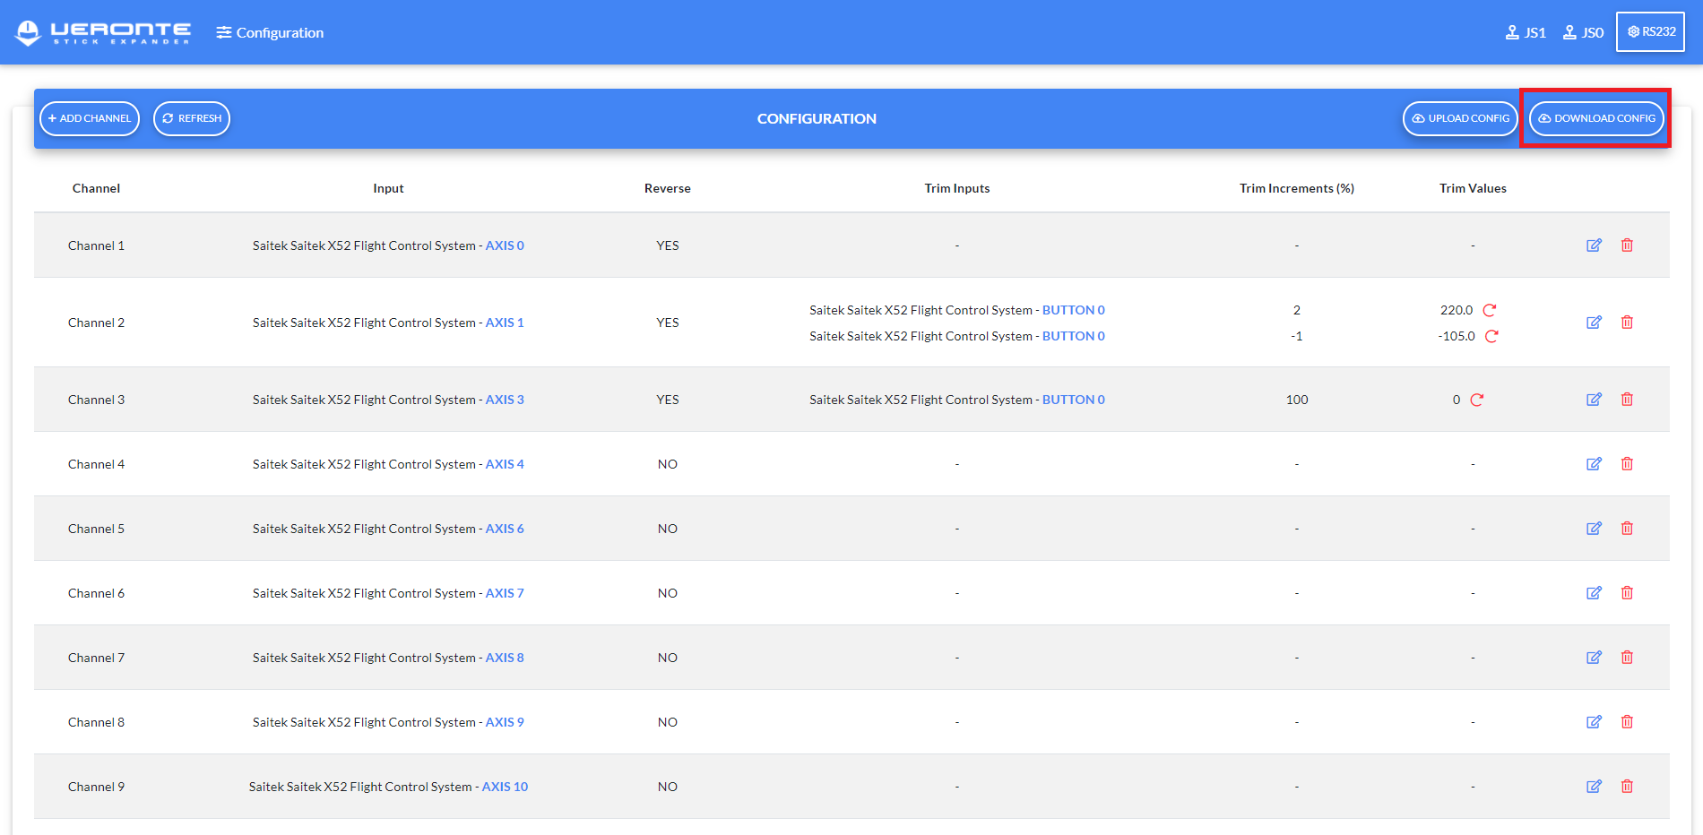Click AXIS 1 input in Channel 2
This screenshot has height=835, width=1703.
point(505,323)
